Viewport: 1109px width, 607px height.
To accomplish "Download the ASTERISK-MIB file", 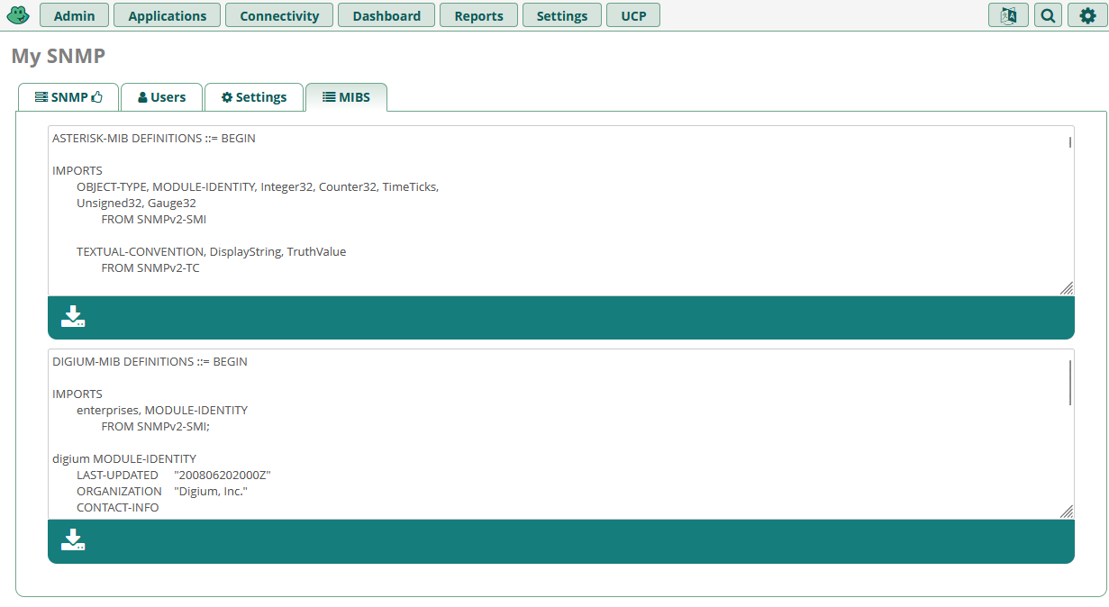I will pos(73,317).
